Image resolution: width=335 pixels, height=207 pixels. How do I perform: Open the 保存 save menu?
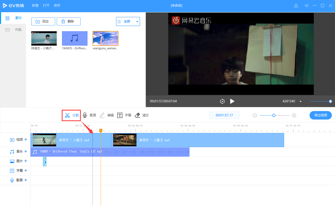click(x=57, y=5)
